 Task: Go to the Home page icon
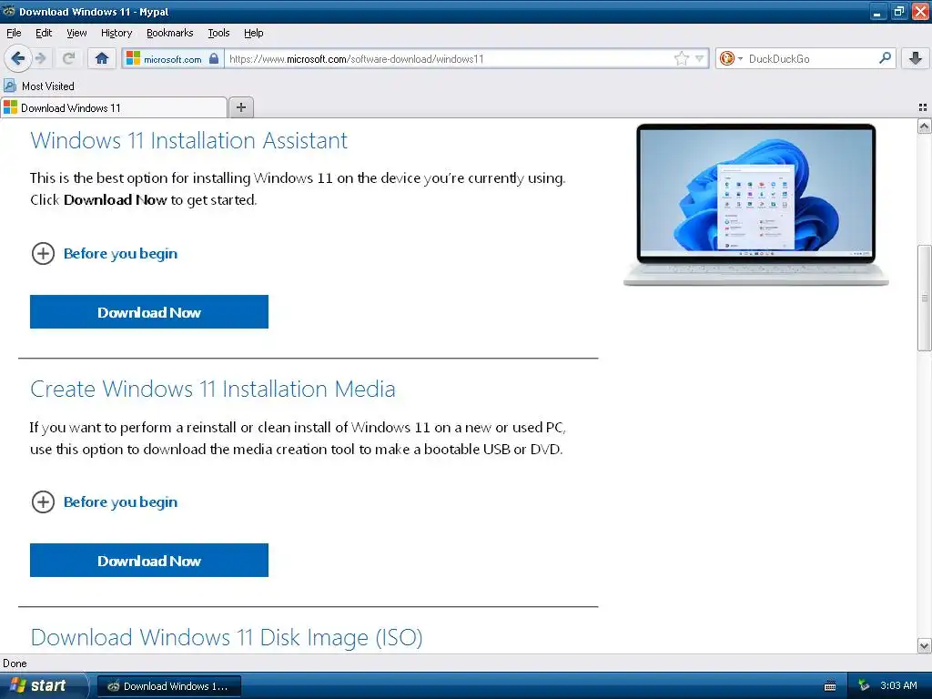click(x=102, y=58)
